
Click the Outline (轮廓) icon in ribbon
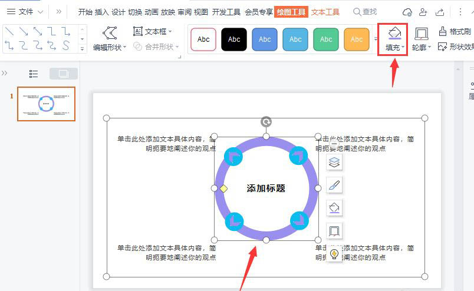point(421,34)
